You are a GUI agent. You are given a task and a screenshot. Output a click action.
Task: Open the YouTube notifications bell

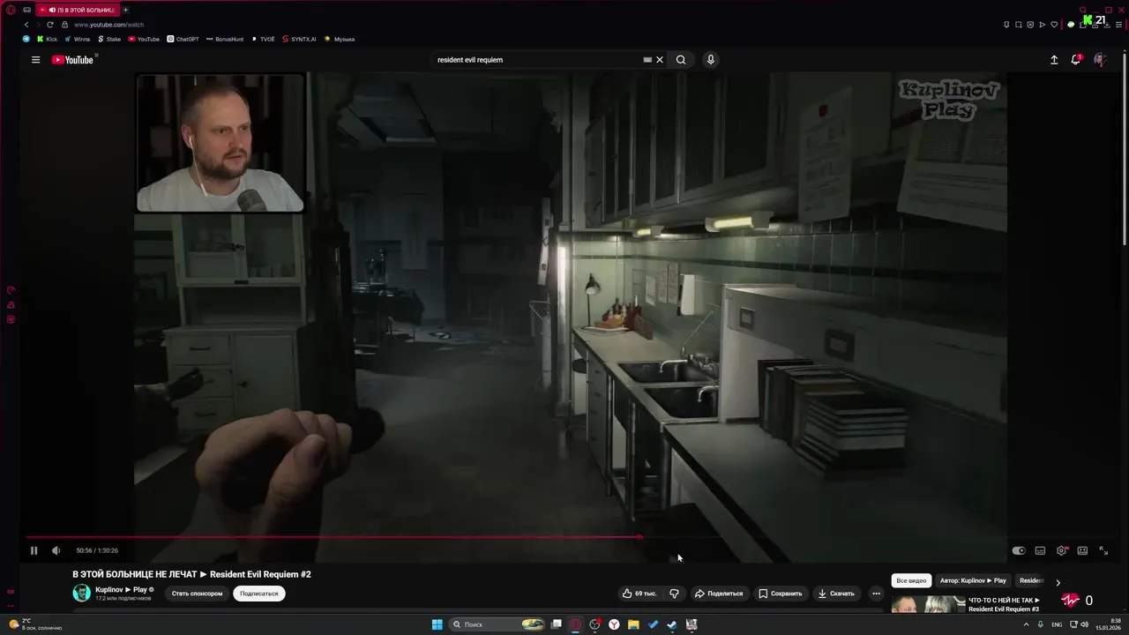click(1076, 60)
